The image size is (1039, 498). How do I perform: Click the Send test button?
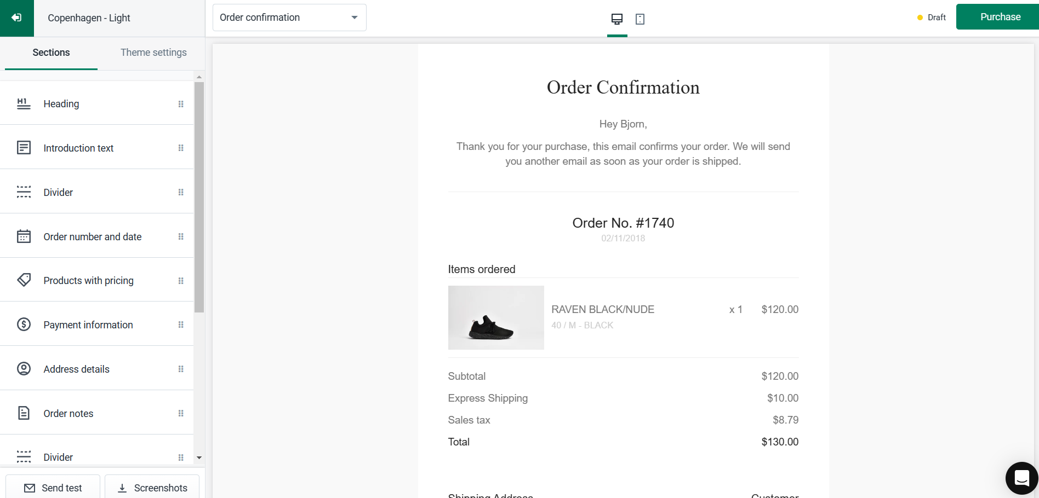point(53,488)
